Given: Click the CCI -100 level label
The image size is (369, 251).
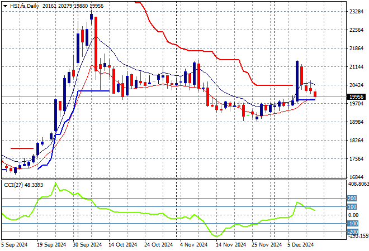Looking at the screenshot, I should (x=352, y=224).
